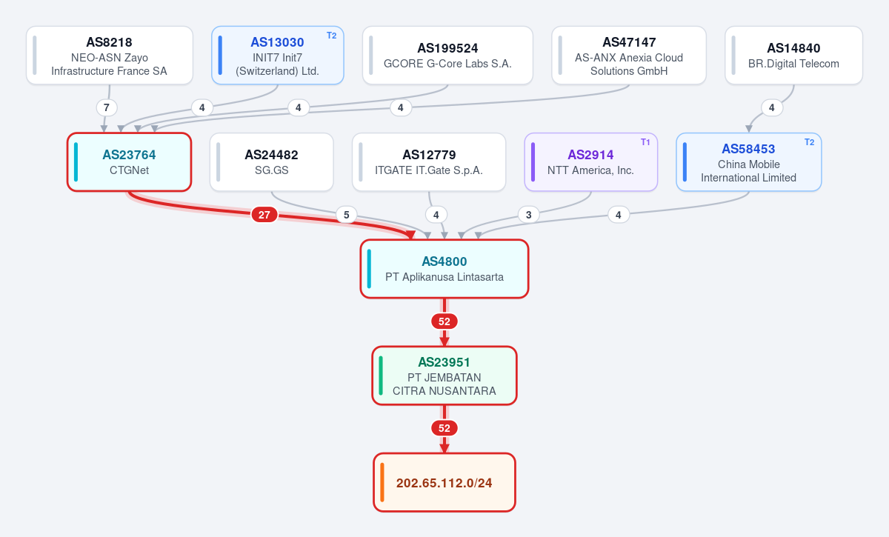Click the AS14840 BR.Digital Telecom node
This screenshot has width=889, height=537.
point(793,56)
